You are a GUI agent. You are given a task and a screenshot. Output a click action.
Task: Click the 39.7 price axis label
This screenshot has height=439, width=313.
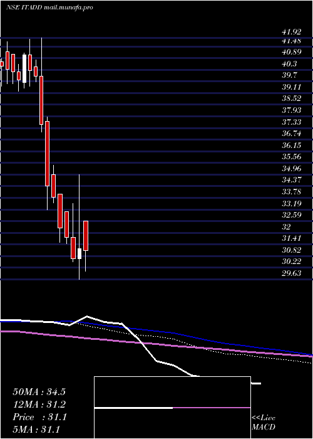point(289,75)
